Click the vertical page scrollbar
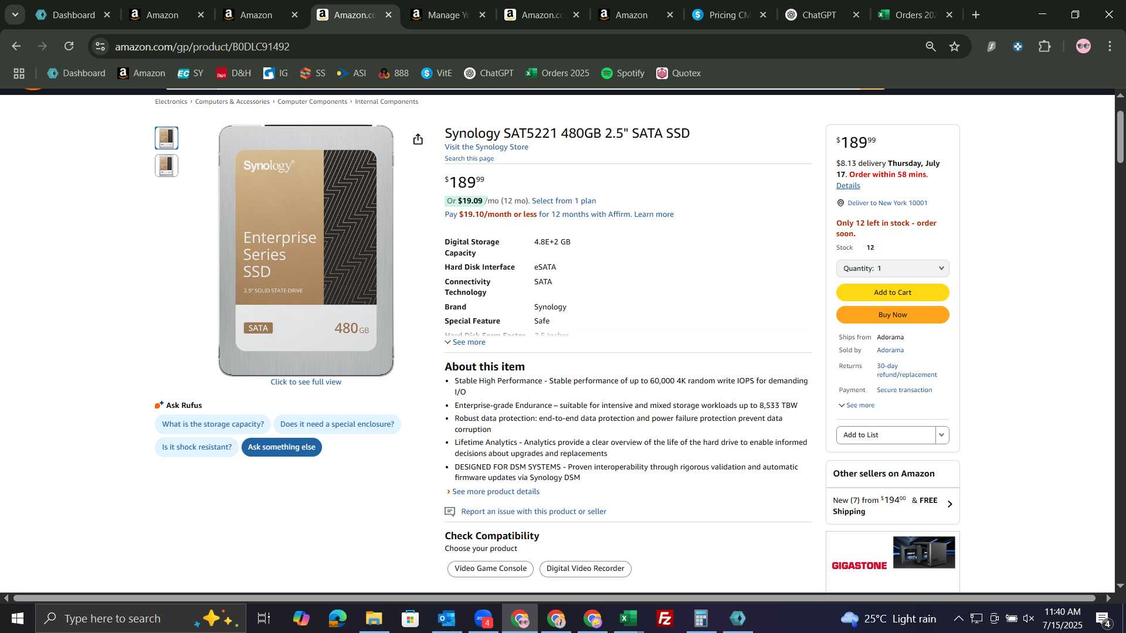This screenshot has width=1126, height=633. (x=1120, y=137)
